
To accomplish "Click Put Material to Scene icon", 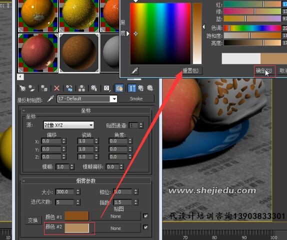I will [x=32, y=88].
